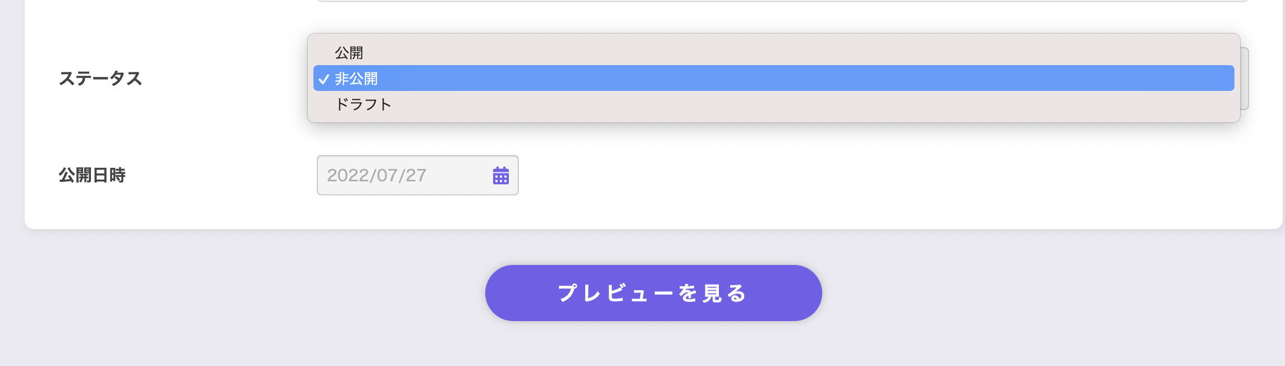
Task: Click the purple calendar icon in date field
Action: [500, 175]
